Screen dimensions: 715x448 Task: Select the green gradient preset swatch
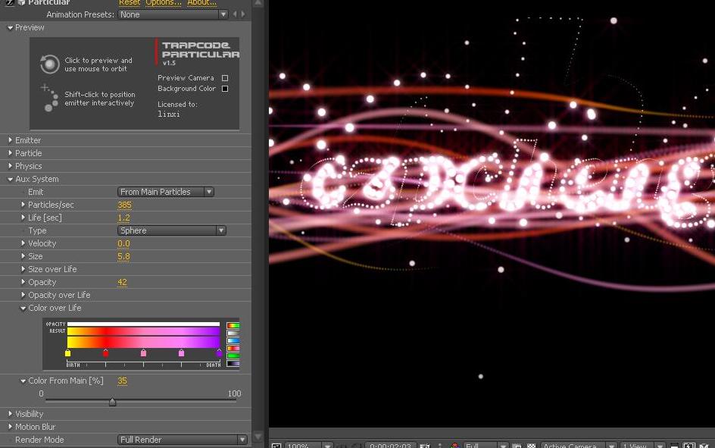pos(233,356)
